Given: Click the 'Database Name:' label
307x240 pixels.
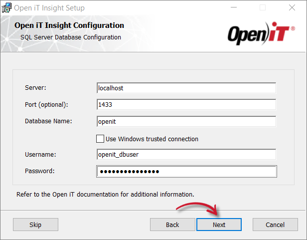Looking at the screenshot, I should 48,121.
